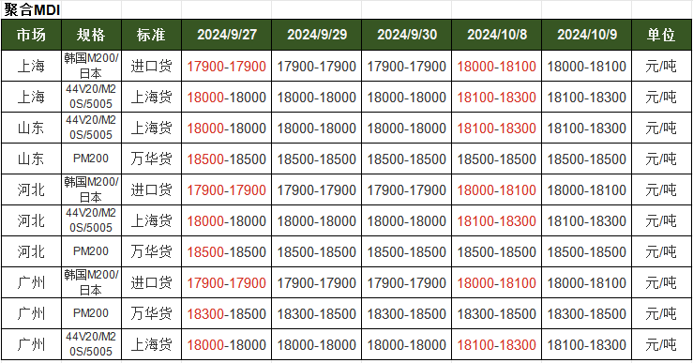The width and height of the screenshot is (693, 363).
Task: Select 上海 market cell in 进口货 row
Action: point(31,66)
